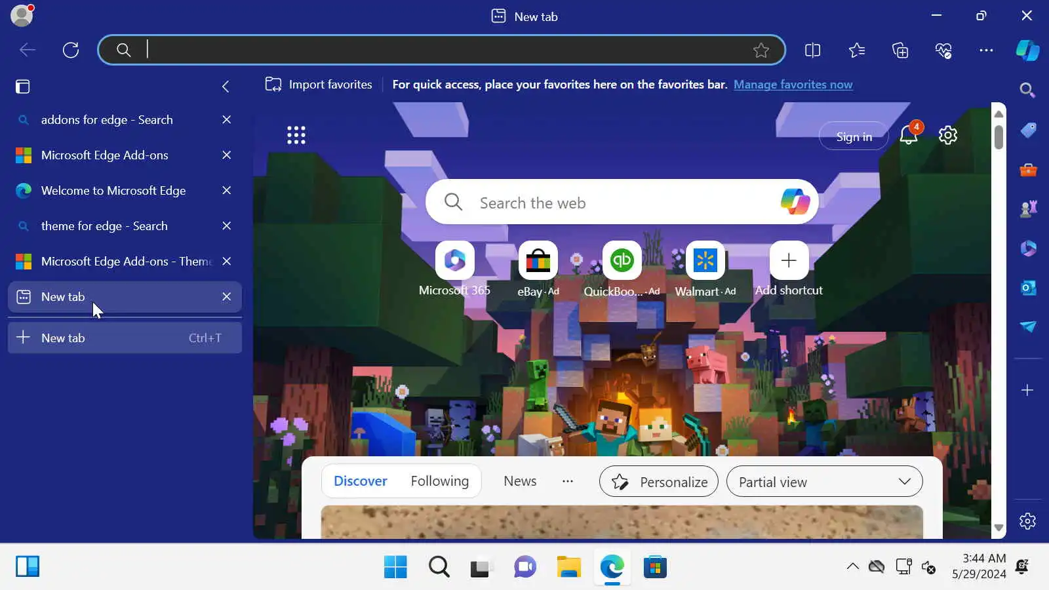The height and width of the screenshot is (590, 1049).
Task: Close Welcome to Microsoft Edge tab
Action: tap(226, 191)
